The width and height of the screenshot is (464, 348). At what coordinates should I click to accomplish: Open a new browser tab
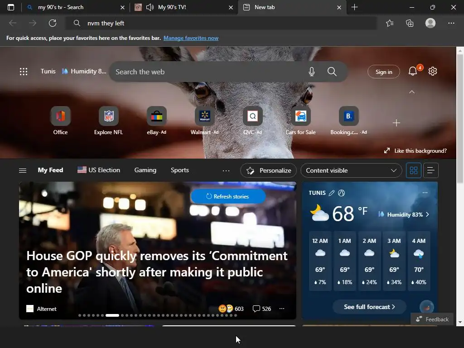[x=354, y=7]
